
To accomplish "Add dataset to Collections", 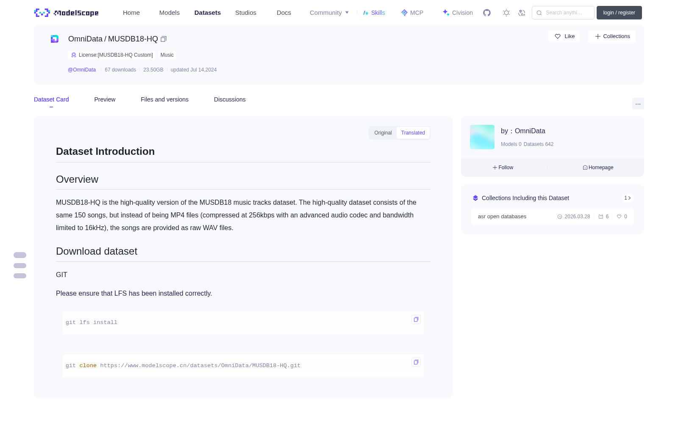I will point(612,36).
